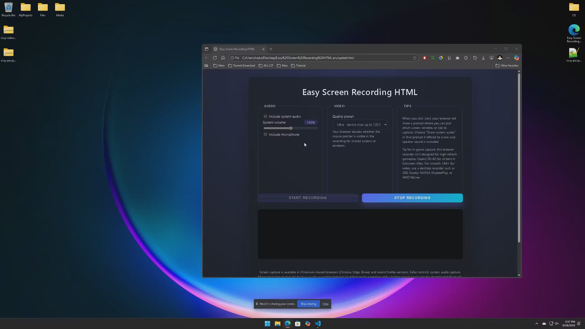The height and width of the screenshot is (329, 585).
Task: Select the Easy Screen Recording HTML tab
Action: [237, 49]
